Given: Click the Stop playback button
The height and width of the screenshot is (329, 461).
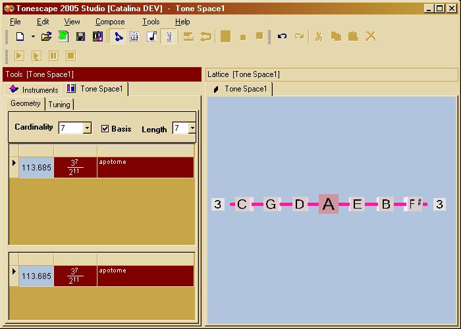Looking at the screenshot, I should (70, 56).
